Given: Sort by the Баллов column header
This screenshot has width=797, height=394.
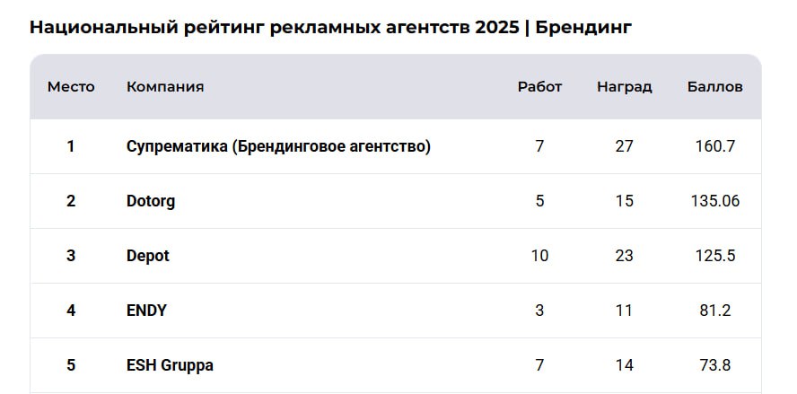Looking at the screenshot, I should [x=715, y=87].
